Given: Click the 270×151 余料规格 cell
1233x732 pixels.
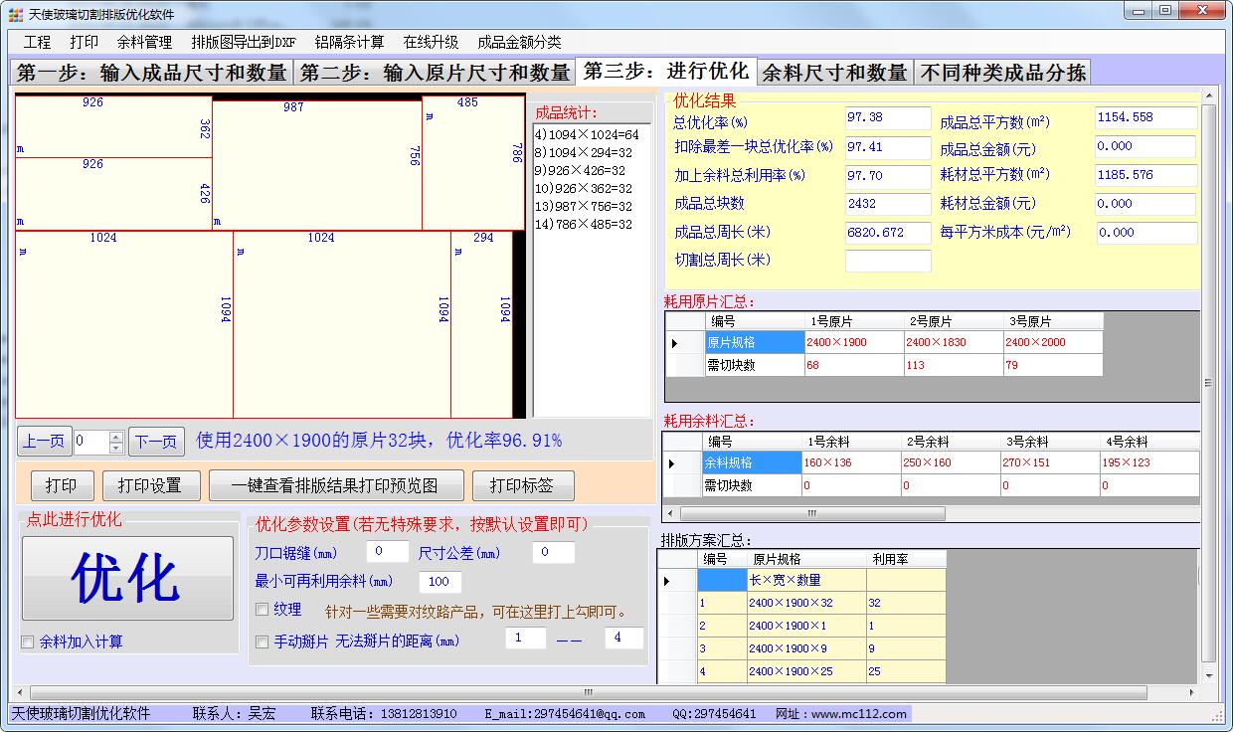Looking at the screenshot, I should click(1050, 462).
